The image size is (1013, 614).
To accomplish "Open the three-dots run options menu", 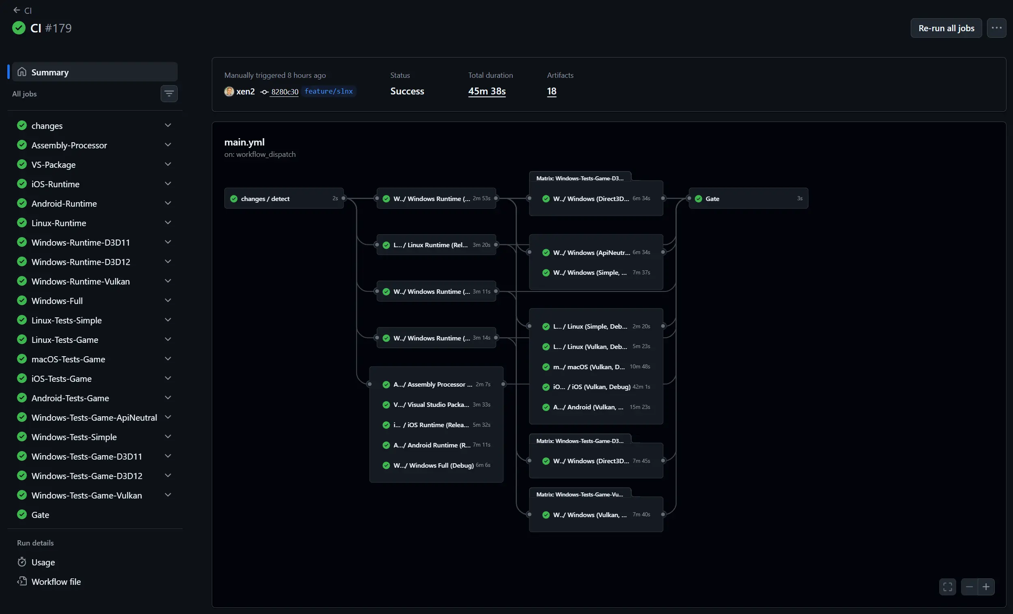I will [996, 28].
